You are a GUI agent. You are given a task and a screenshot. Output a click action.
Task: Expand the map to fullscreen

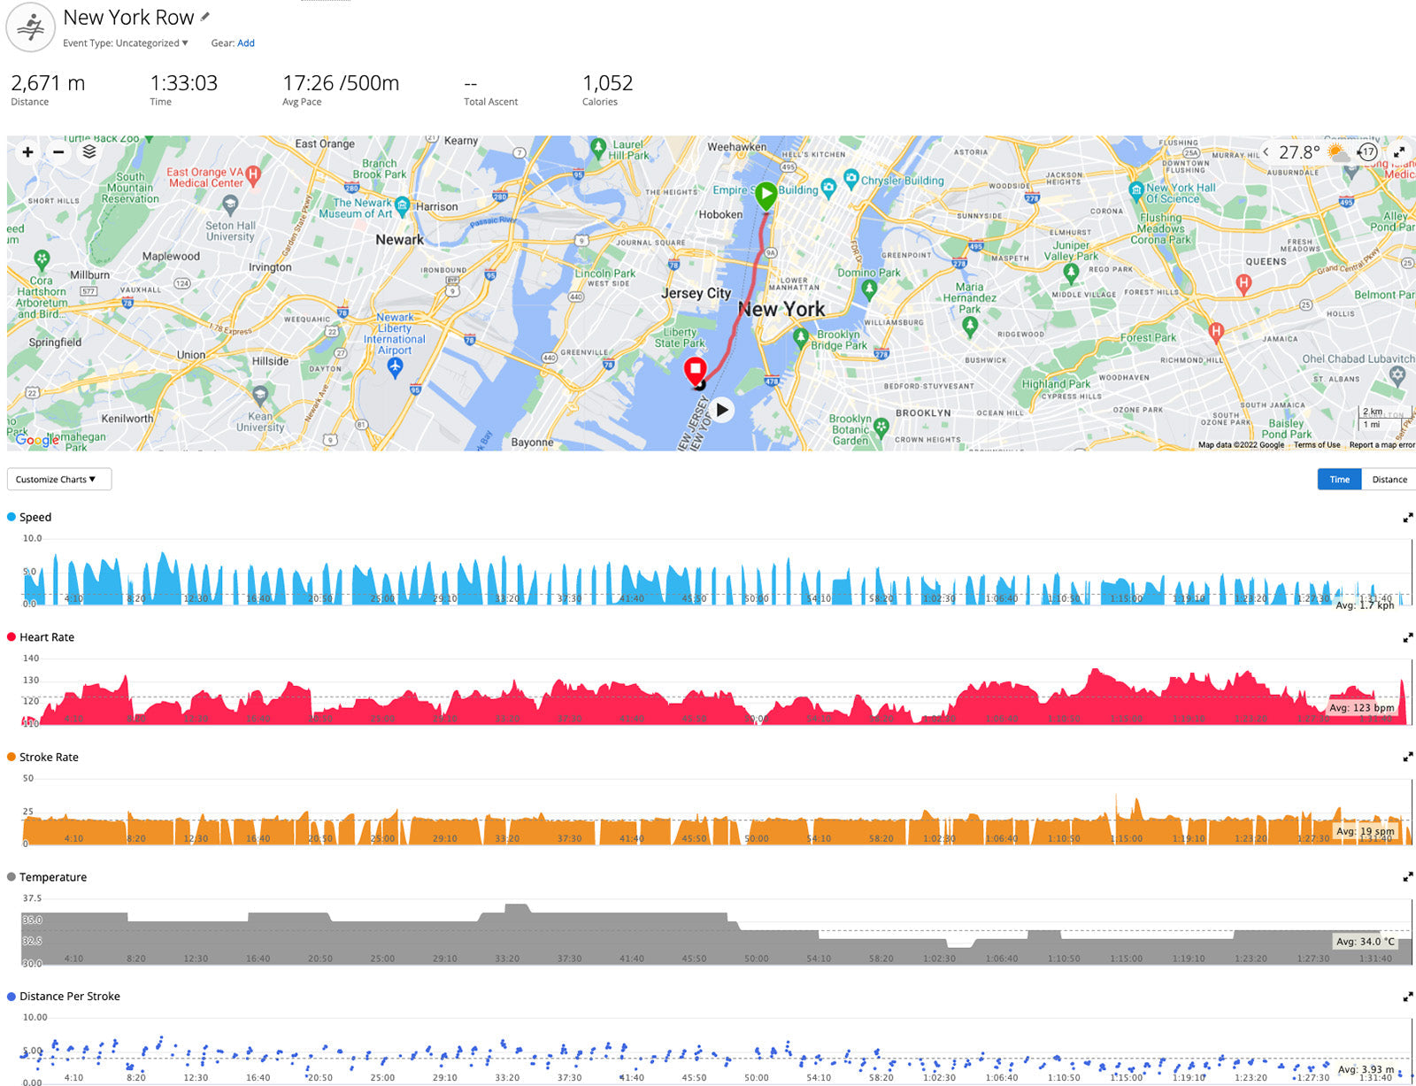(x=1399, y=152)
